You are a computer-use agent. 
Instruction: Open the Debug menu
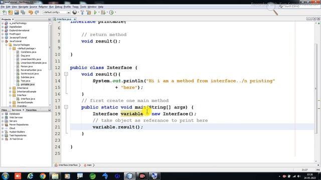58,6
